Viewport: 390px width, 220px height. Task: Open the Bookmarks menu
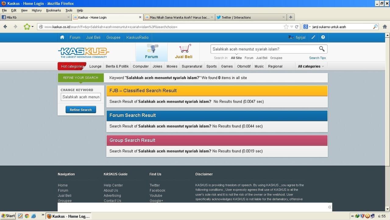[x=54, y=10]
